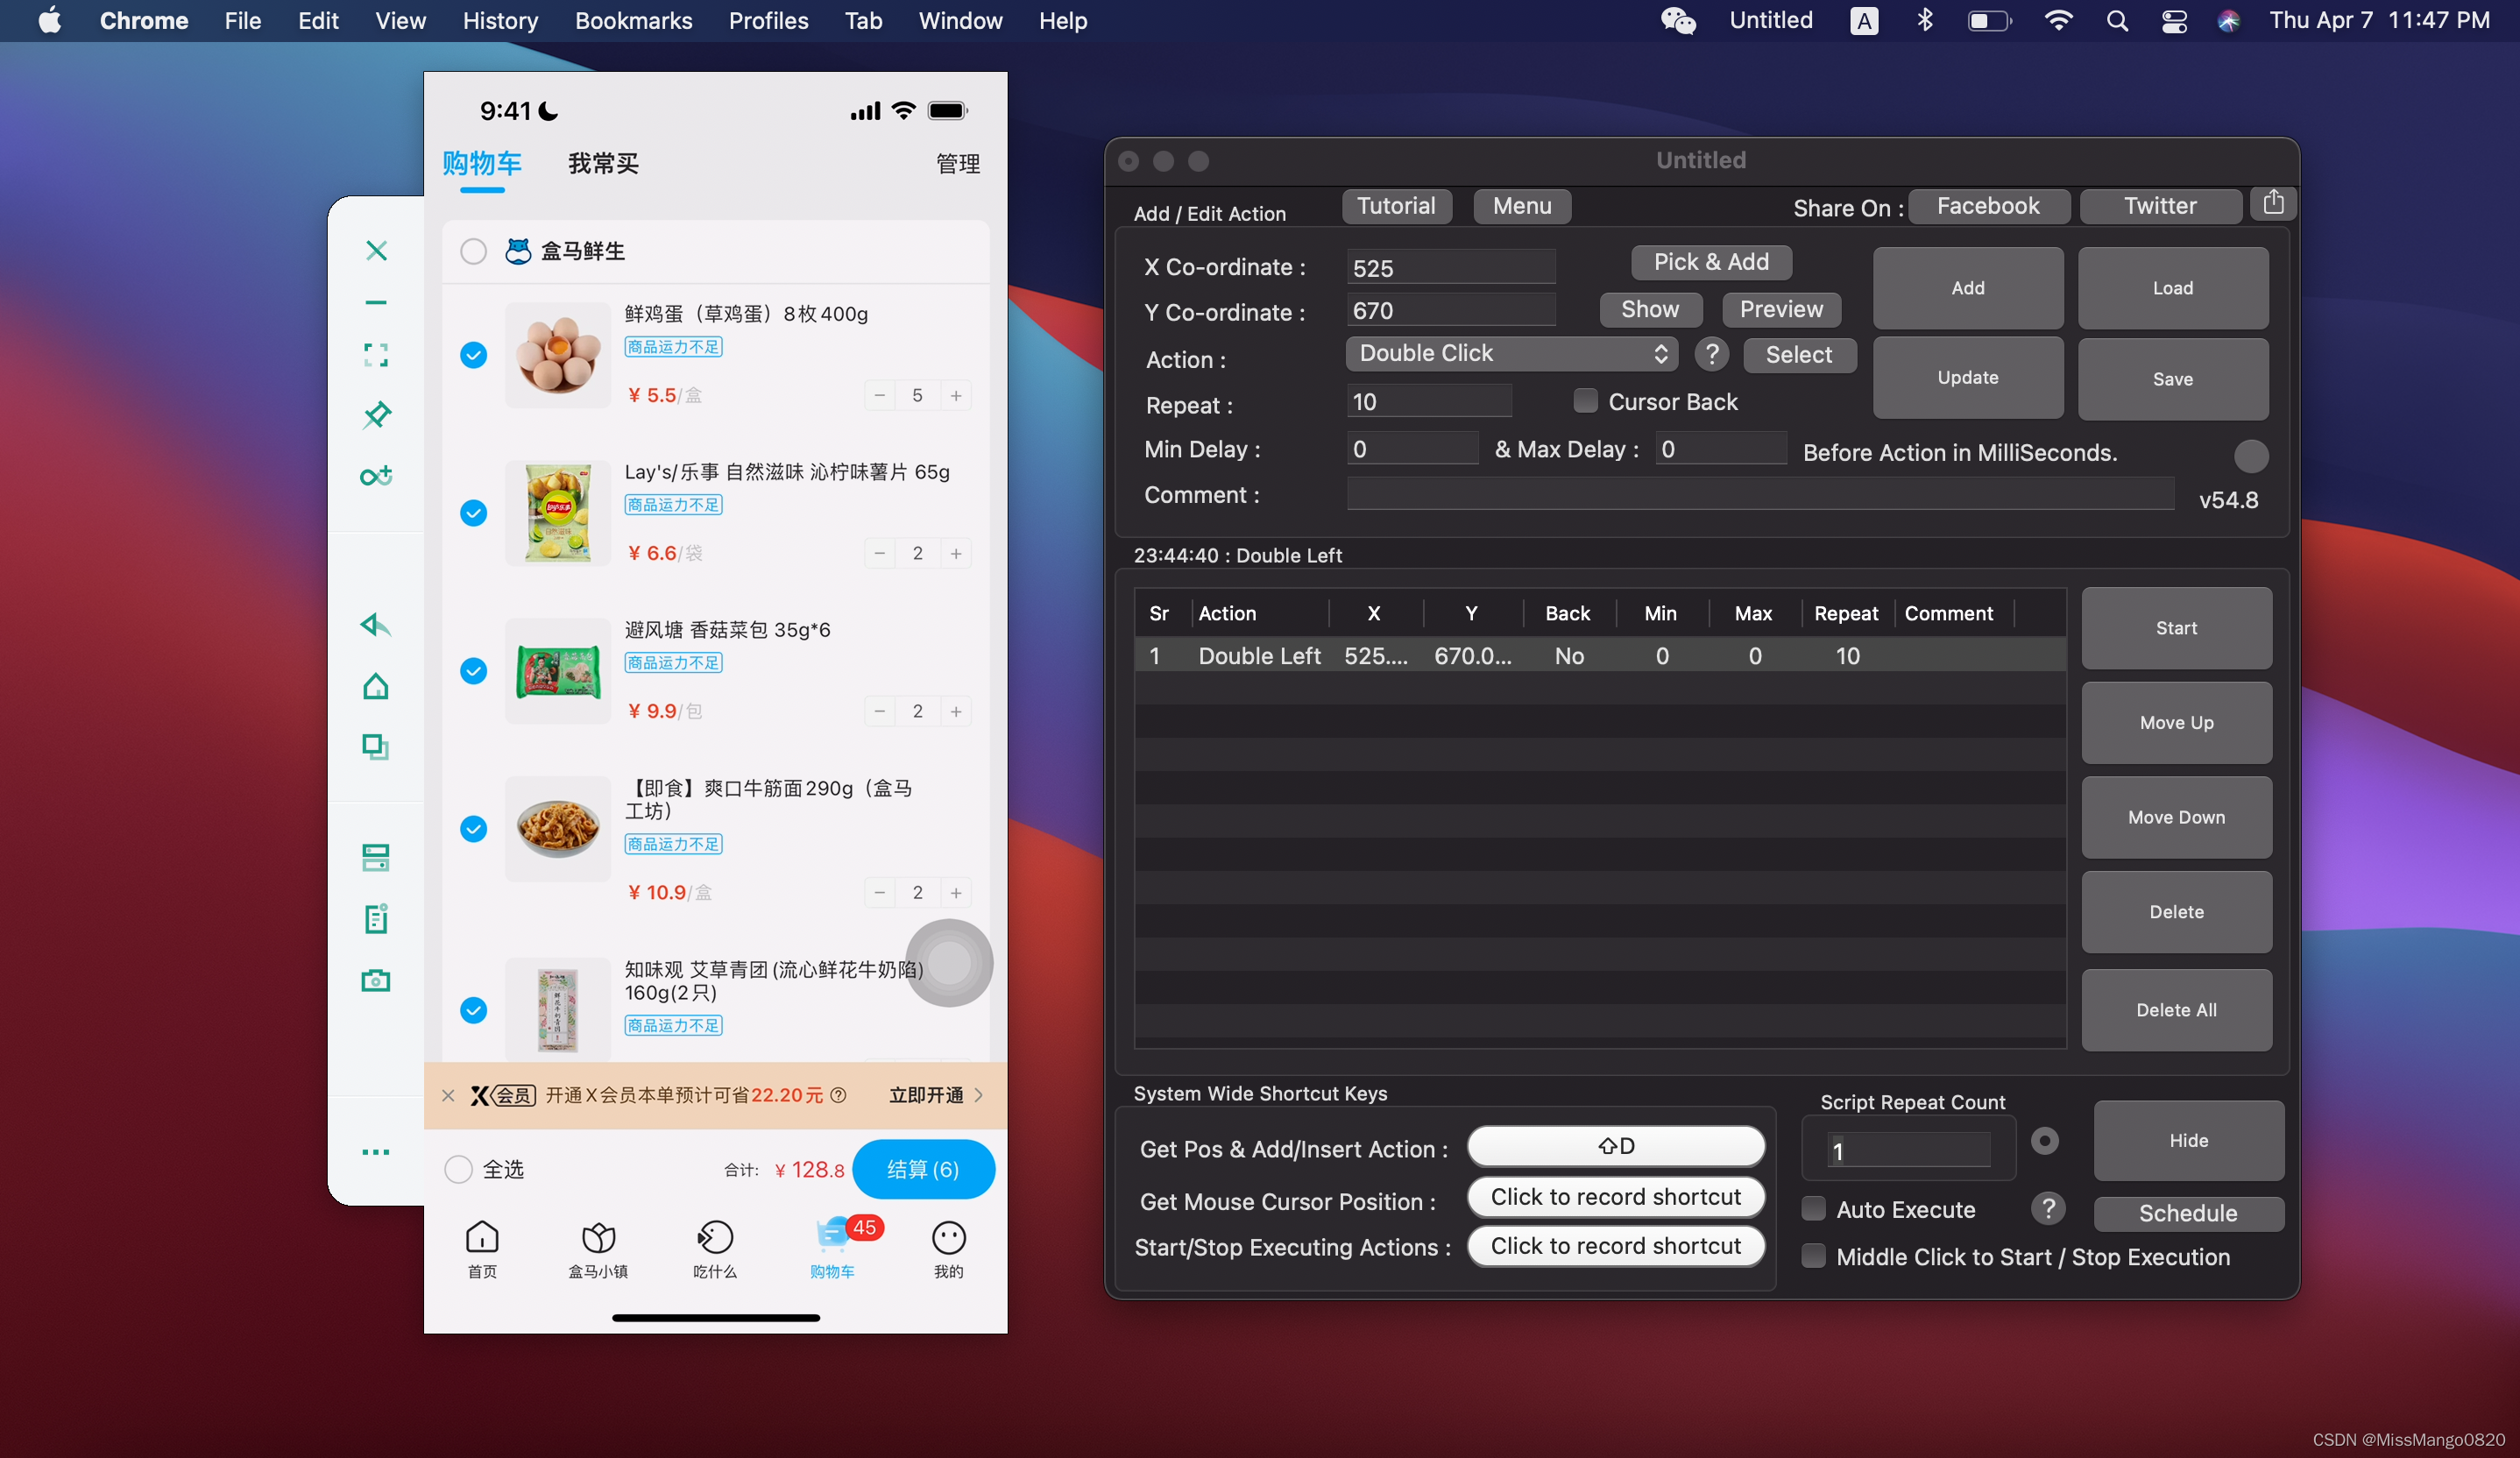Enable the Cursor Back checkbox

point(1585,401)
